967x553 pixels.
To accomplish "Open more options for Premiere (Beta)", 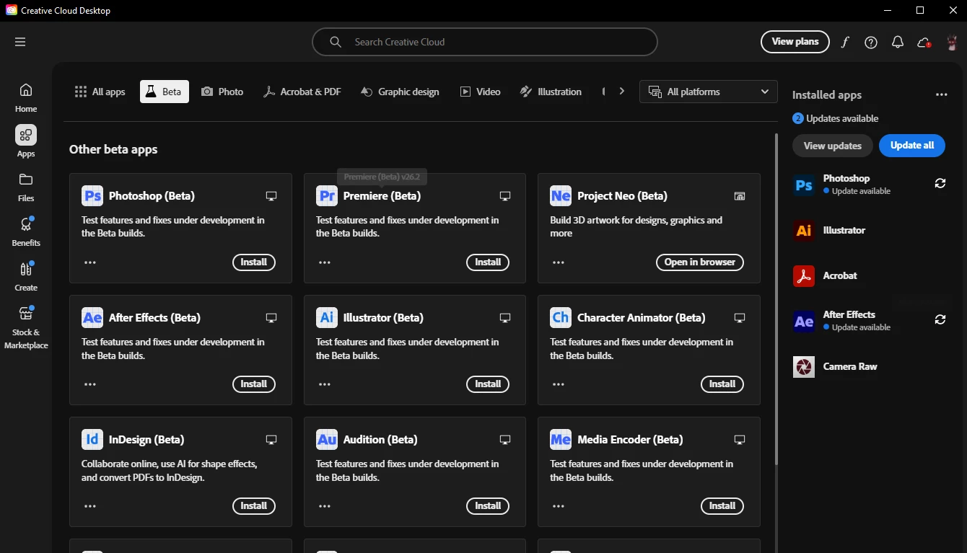I will (325, 262).
